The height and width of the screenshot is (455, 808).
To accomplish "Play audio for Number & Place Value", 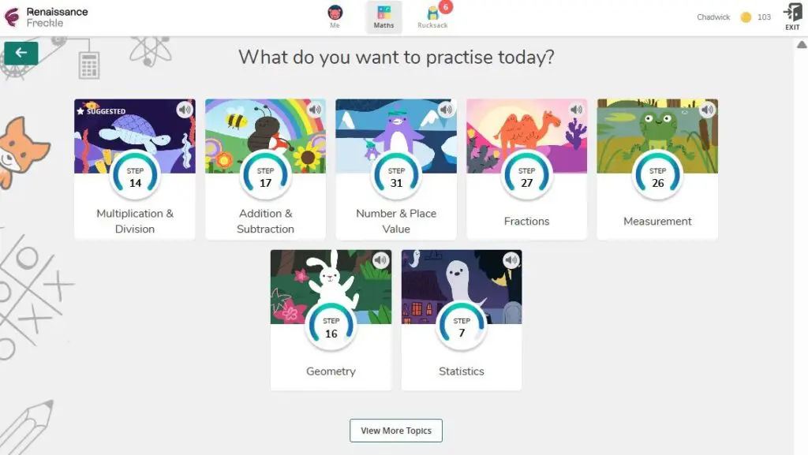I will coord(446,110).
